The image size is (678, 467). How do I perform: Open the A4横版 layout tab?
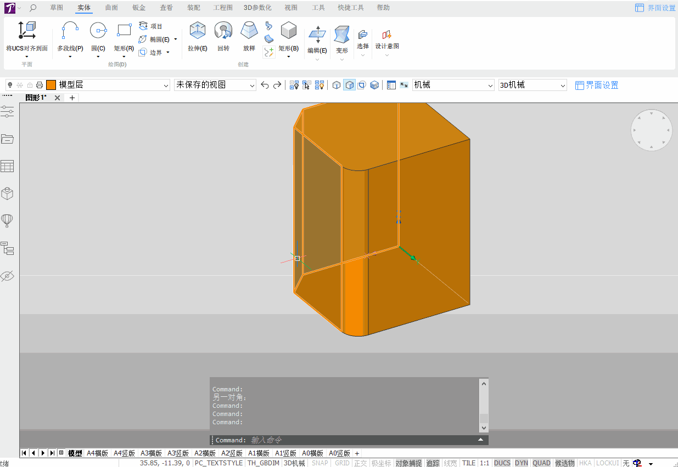pyautogui.click(x=98, y=453)
